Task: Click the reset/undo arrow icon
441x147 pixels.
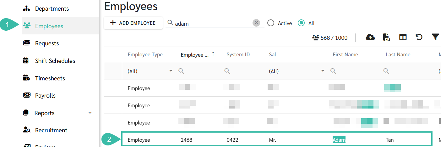Action: (419, 38)
